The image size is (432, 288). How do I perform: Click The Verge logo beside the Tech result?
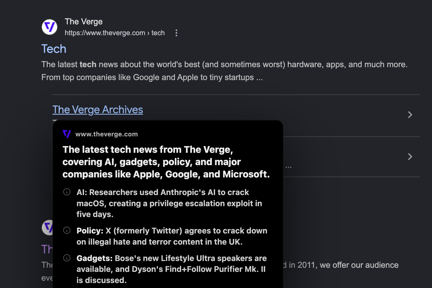[x=50, y=27]
